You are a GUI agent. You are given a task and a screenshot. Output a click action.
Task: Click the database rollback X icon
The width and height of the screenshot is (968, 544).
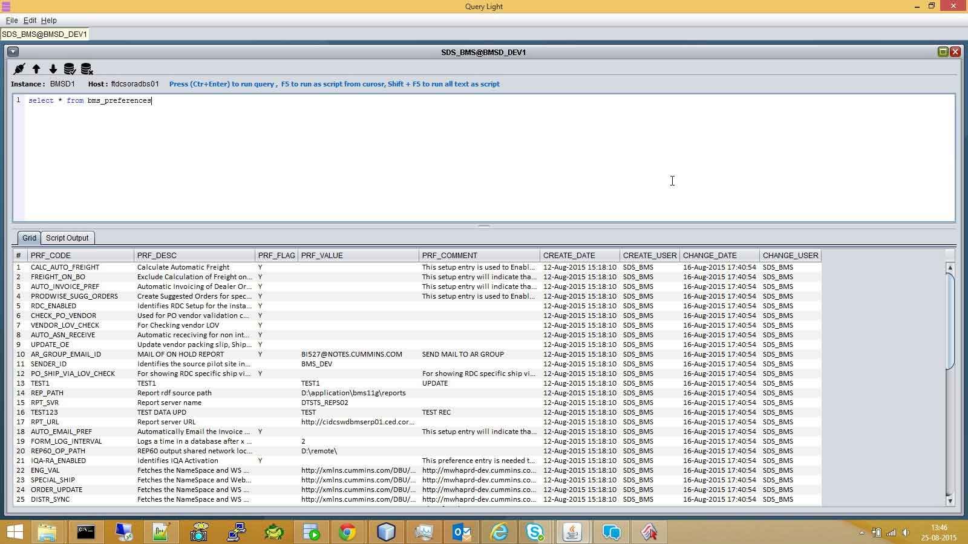pyautogui.click(x=87, y=69)
